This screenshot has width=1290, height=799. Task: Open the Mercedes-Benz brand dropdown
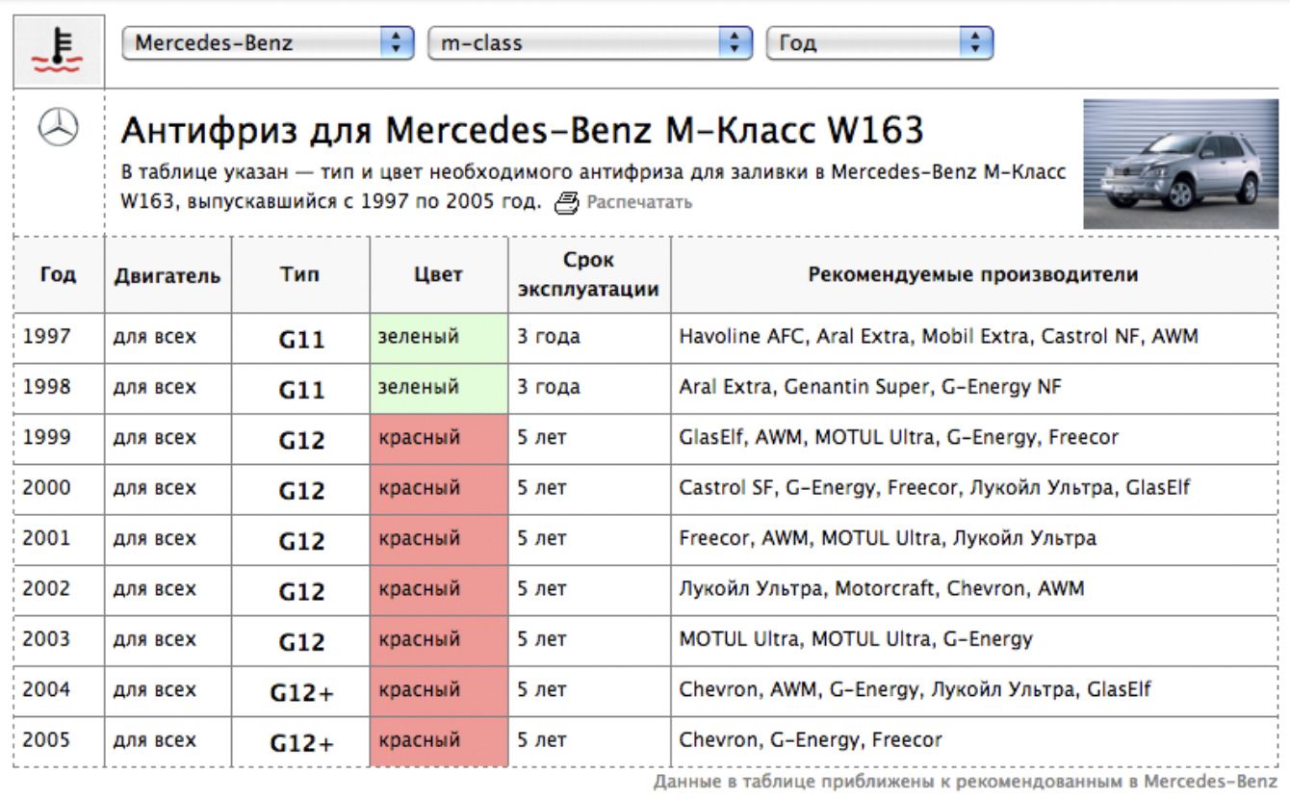[268, 43]
